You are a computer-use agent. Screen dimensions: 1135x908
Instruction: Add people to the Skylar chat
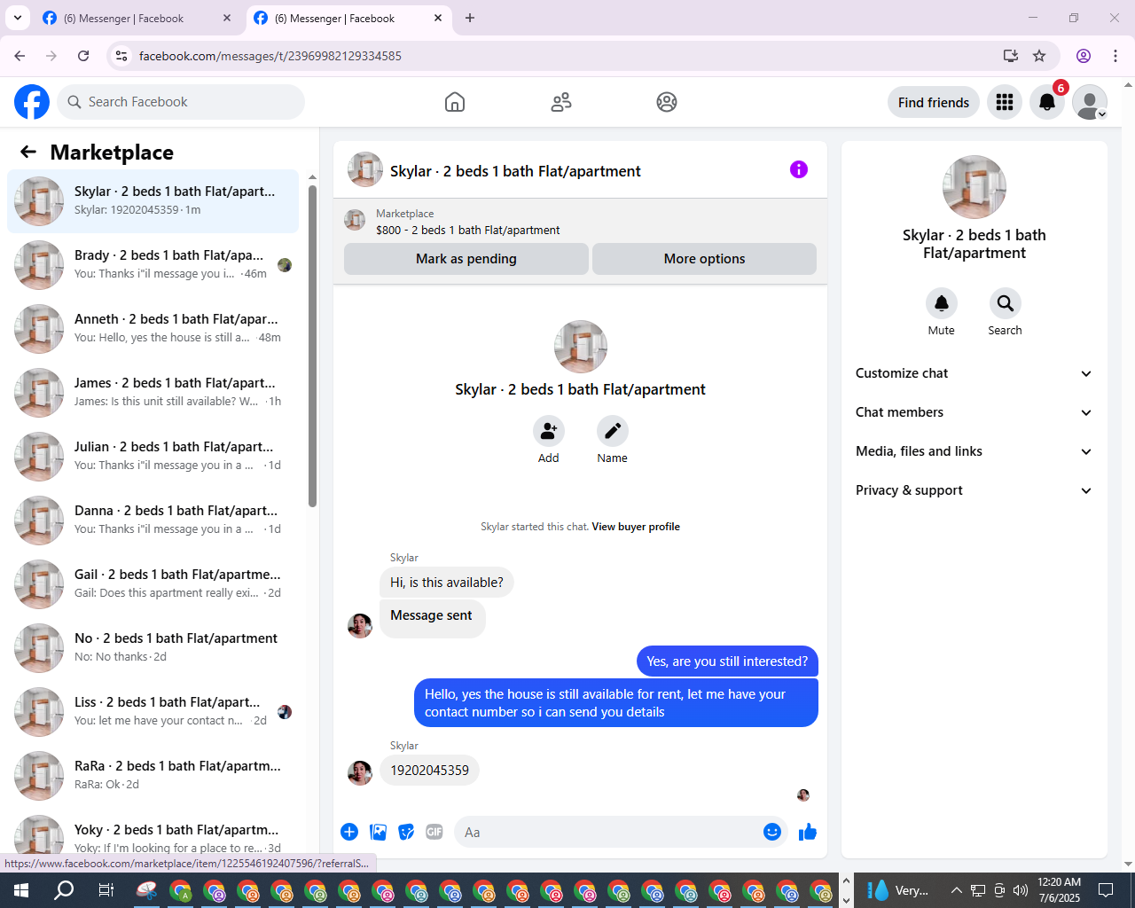[549, 431]
